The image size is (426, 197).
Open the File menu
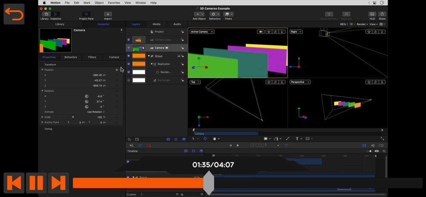67,3
